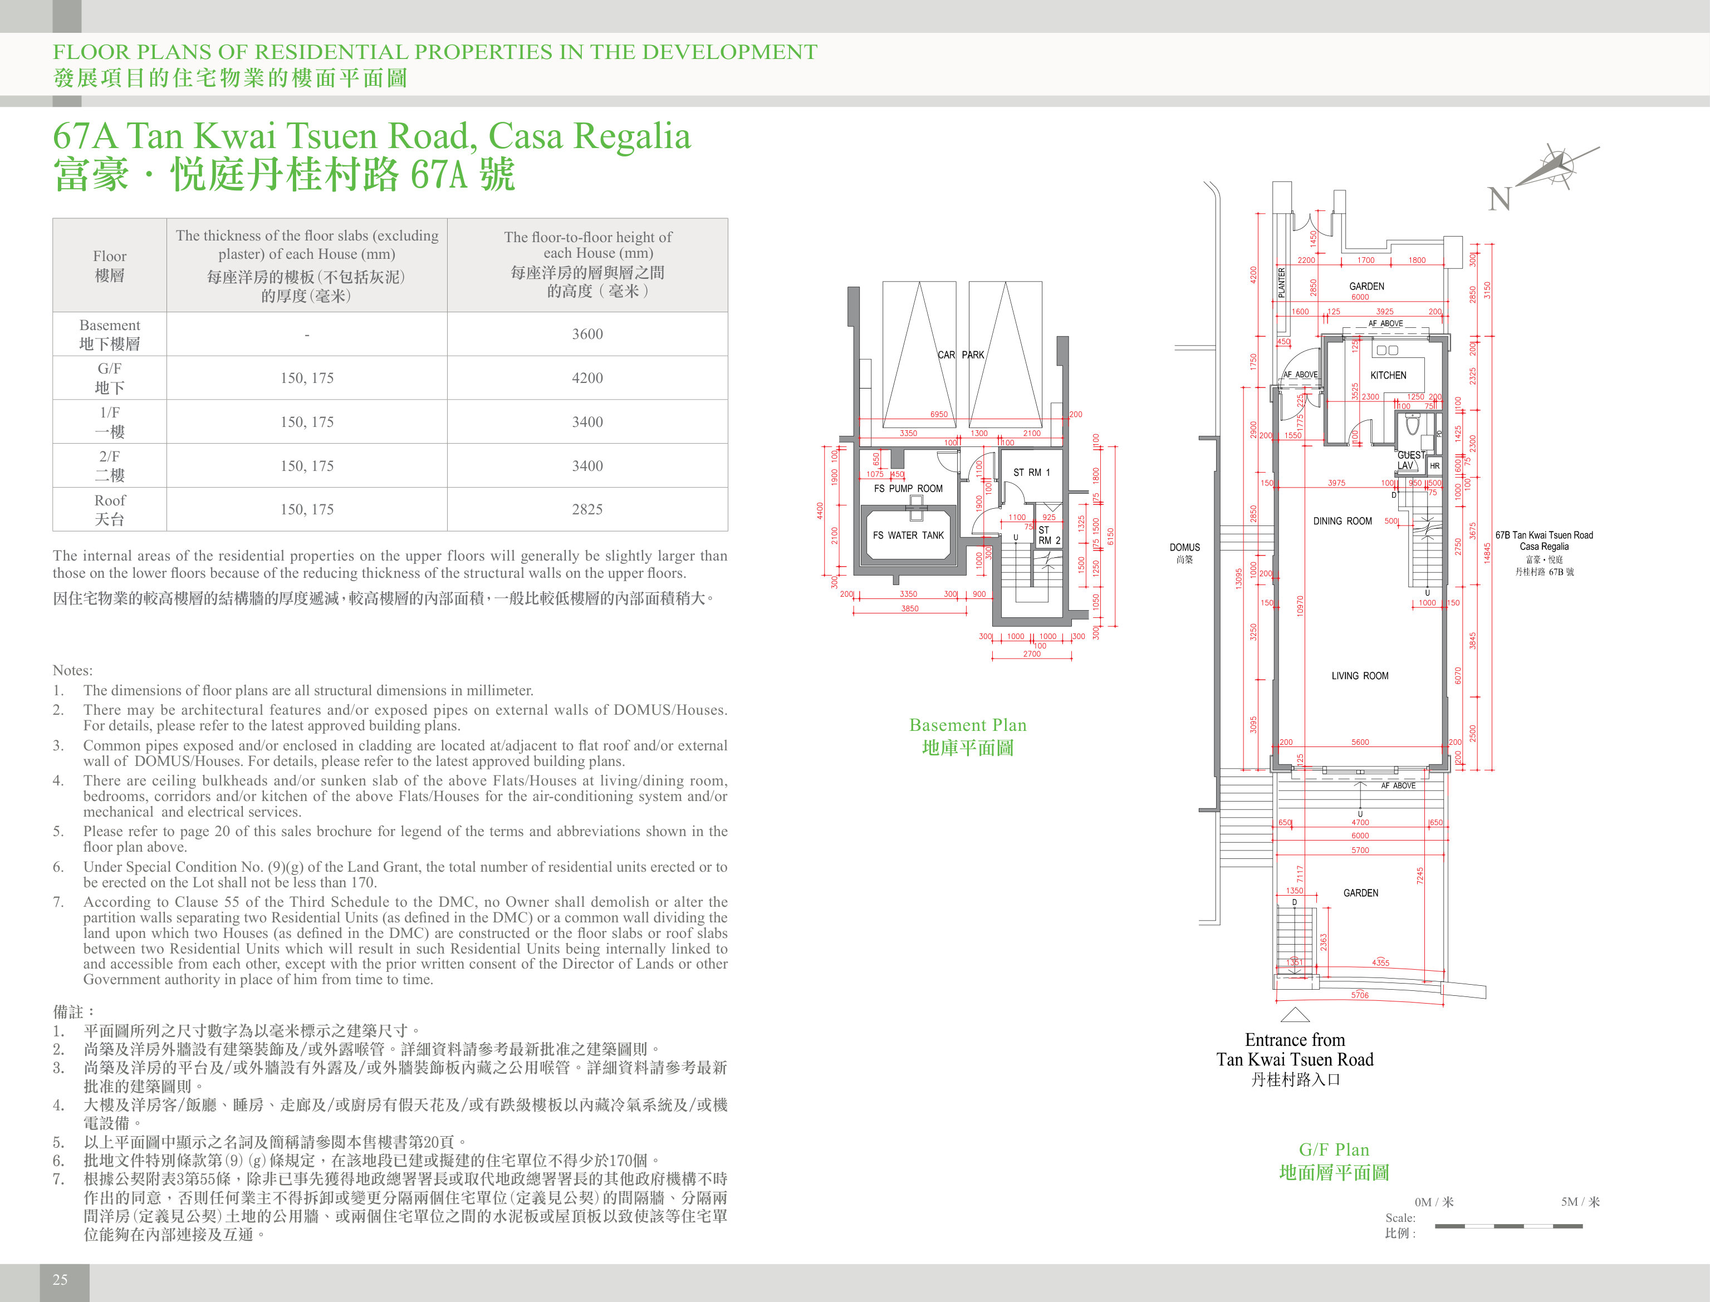The image size is (1710, 1302).
Task: Click the 'ST RM 1' label
Action: [1031, 472]
